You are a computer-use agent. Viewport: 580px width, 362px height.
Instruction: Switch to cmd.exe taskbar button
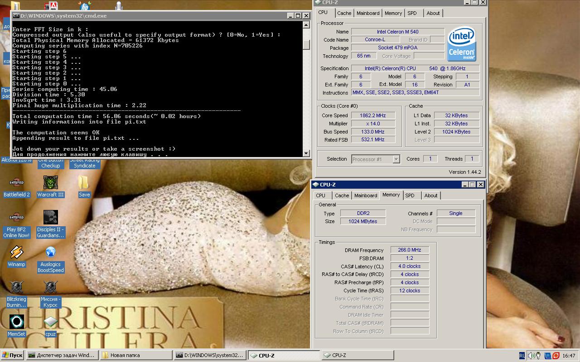210,356
